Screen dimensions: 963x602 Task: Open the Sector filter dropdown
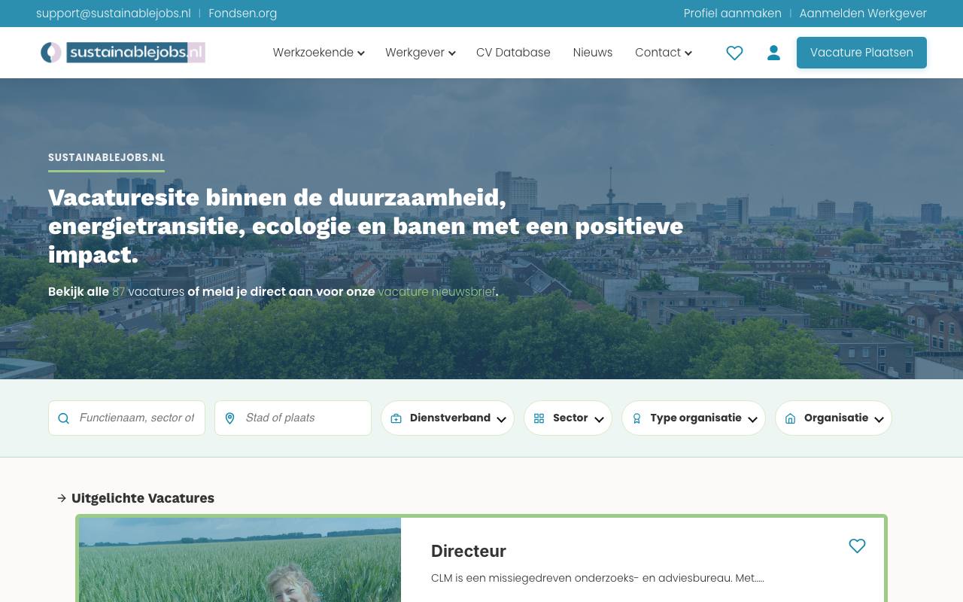click(x=568, y=418)
